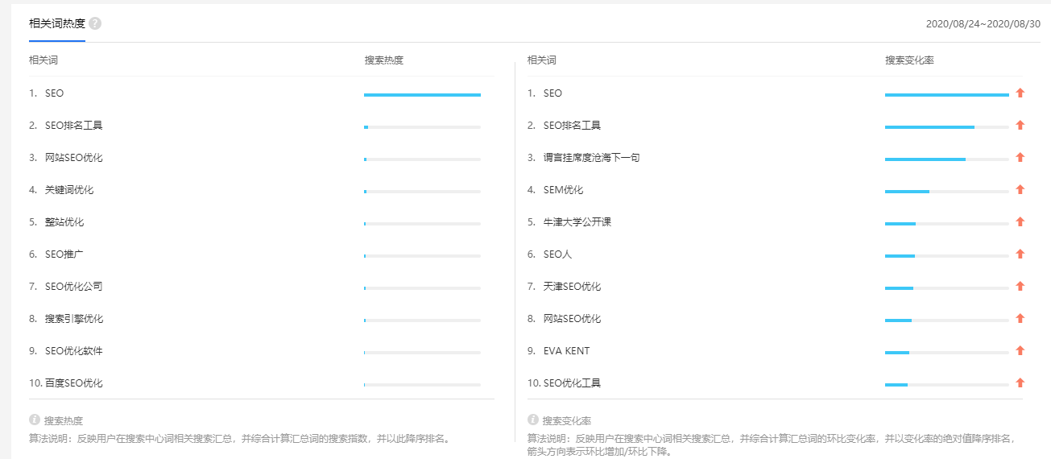Viewport: 1051px width, 459px height.
Task: Open the 关键词优化 keyword link
Action: point(69,190)
